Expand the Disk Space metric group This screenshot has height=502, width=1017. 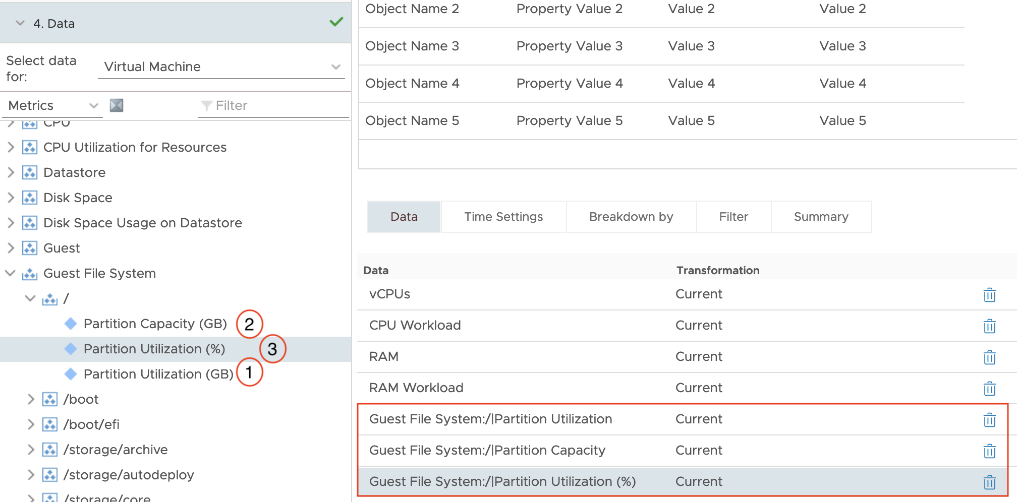pyautogui.click(x=11, y=198)
